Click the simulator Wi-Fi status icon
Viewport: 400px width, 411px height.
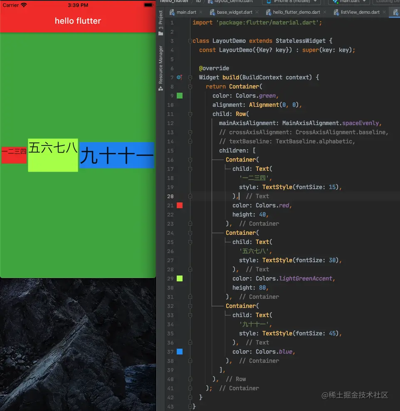tap(24, 5)
